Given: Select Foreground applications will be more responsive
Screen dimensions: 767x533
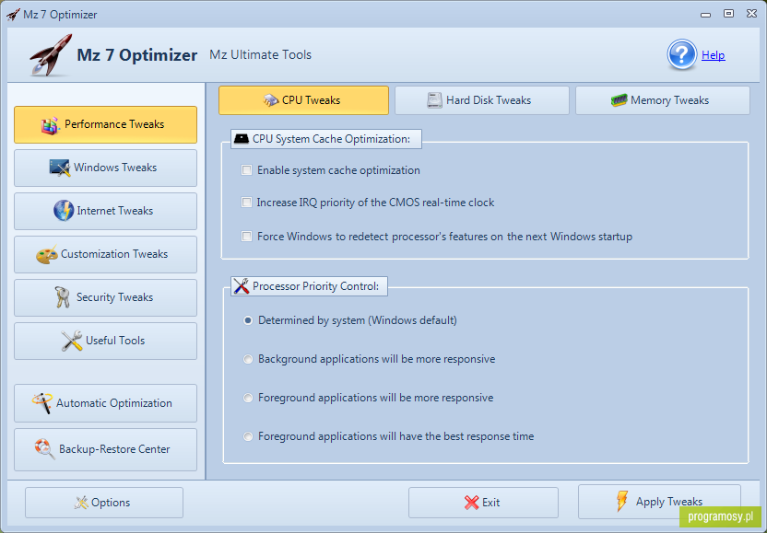Looking at the screenshot, I should tap(248, 398).
